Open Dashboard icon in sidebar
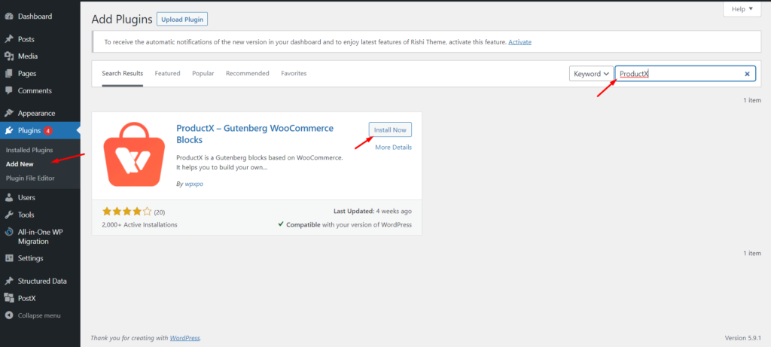Image resolution: width=771 pixels, height=347 pixels. click(x=9, y=17)
